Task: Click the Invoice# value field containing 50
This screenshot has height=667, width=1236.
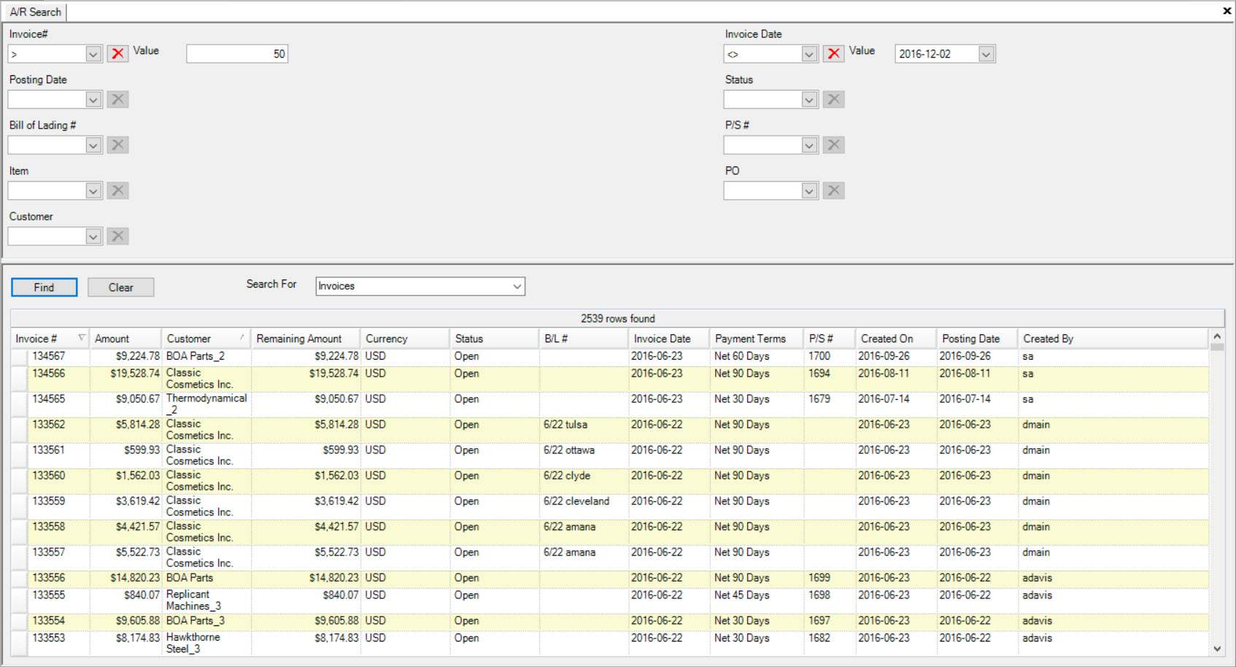Action: coord(237,54)
